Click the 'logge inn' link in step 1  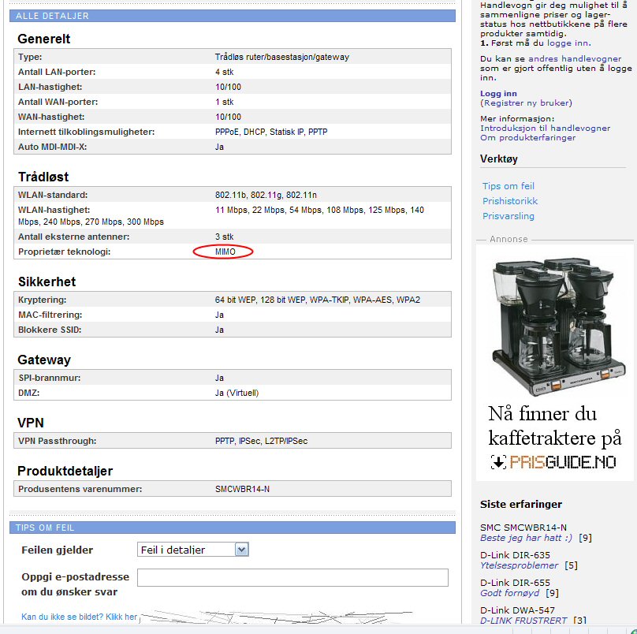[568, 43]
